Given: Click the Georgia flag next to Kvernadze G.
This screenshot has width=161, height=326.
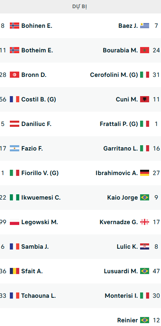Looking at the screenshot, I should point(145,222).
